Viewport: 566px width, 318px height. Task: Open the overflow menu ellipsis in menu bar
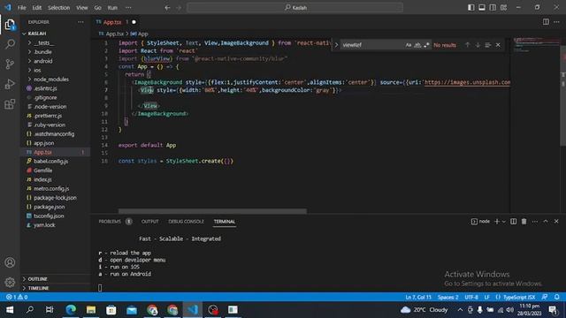(x=128, y=7)
